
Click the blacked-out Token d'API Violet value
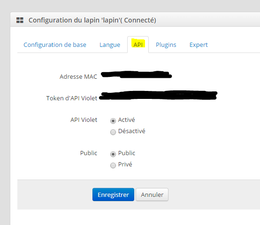(x=158, y=95)
